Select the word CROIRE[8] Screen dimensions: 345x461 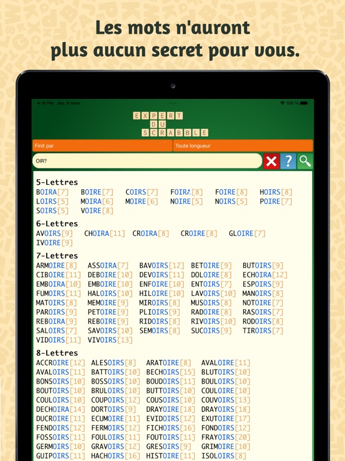pos(199,234)
